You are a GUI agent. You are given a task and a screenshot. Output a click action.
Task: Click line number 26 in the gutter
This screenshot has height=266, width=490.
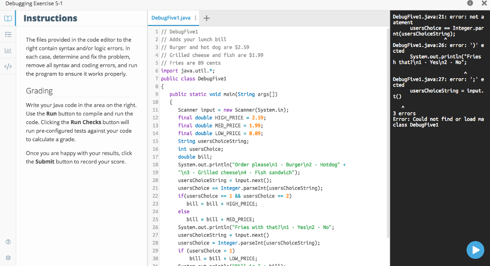156,227
